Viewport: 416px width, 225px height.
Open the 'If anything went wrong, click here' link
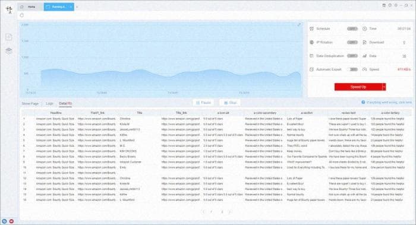389,102
